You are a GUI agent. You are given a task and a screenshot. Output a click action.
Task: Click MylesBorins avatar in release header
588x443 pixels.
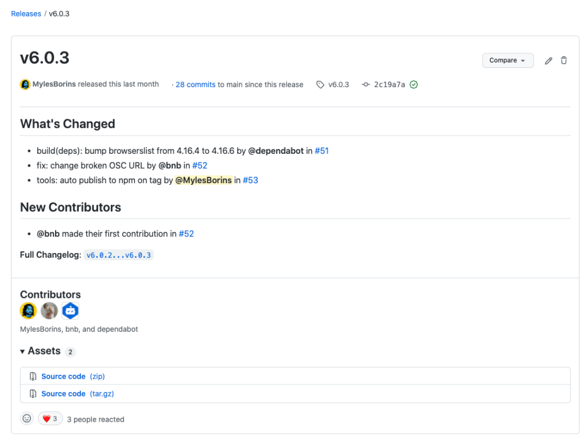pos(25,84)
